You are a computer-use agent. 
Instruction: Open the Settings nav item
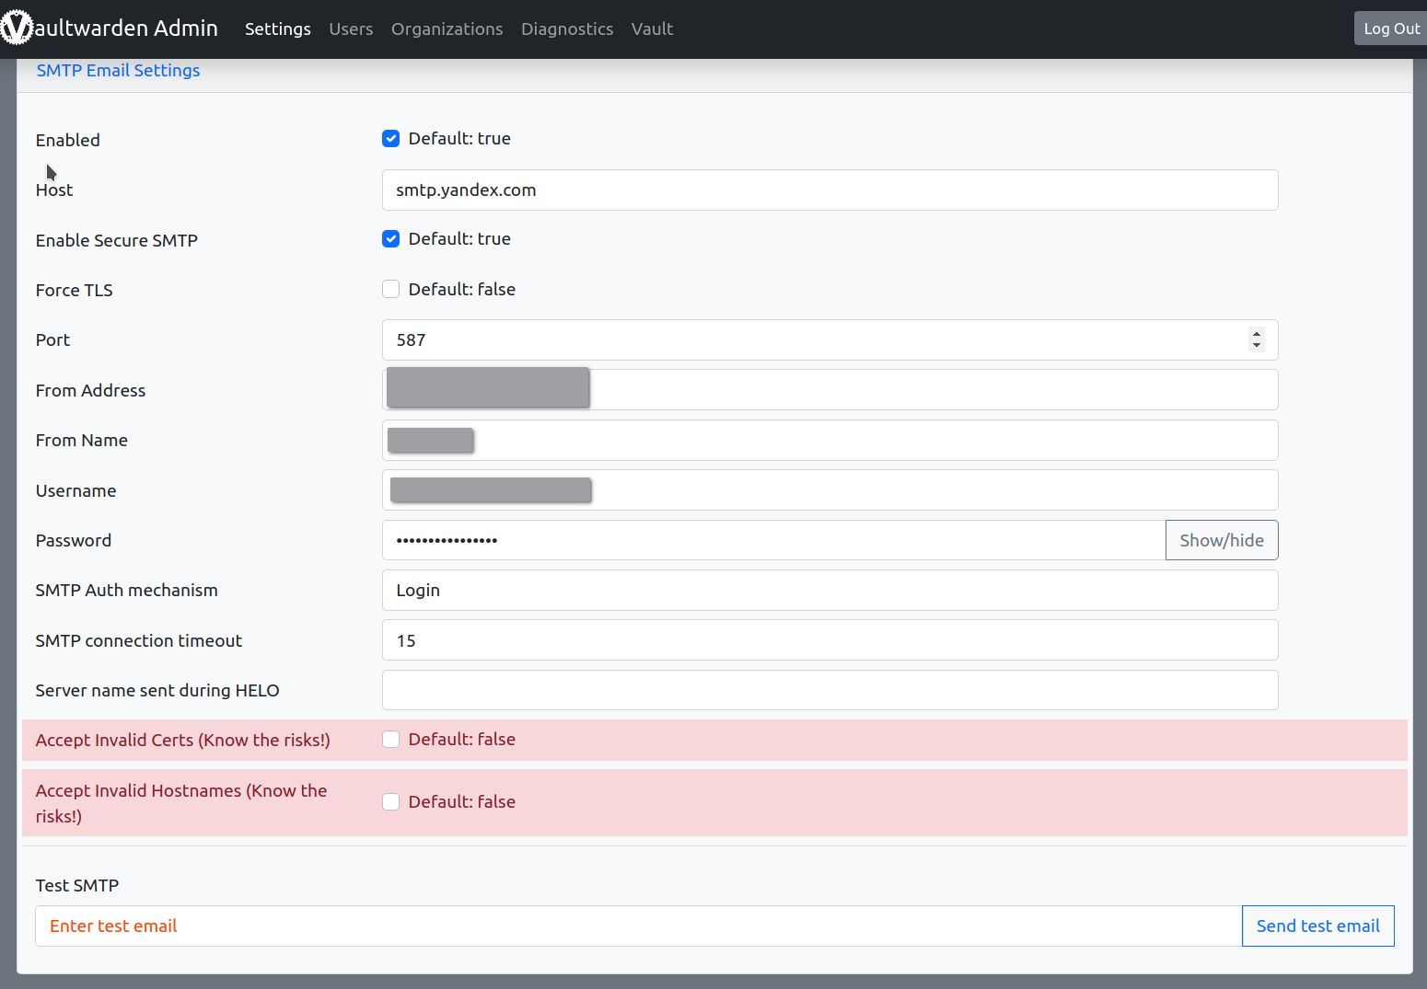pos(277,29)
